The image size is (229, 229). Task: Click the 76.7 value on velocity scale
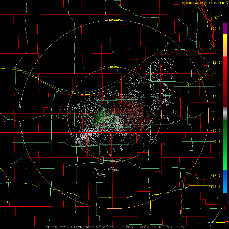(217, 51)
